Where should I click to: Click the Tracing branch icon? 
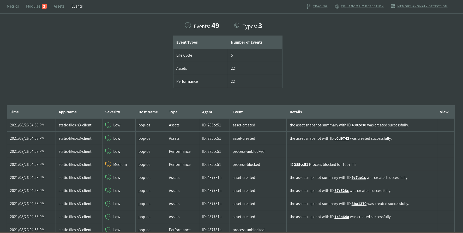tap(309, 7)
